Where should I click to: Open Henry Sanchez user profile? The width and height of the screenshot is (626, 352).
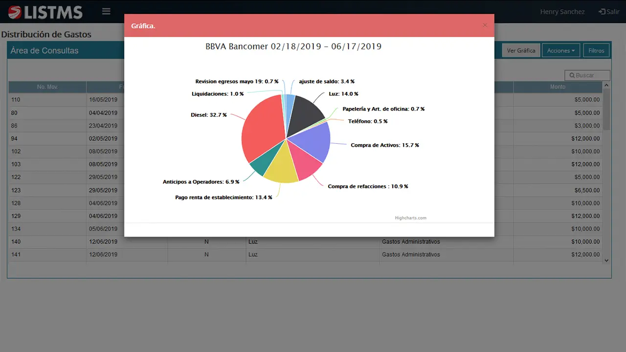click(x=562, y=12)
